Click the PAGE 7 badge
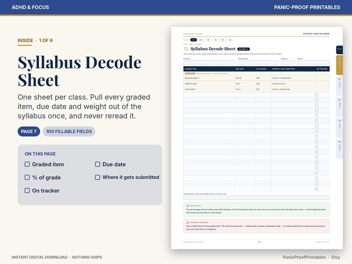 [29, 132]
